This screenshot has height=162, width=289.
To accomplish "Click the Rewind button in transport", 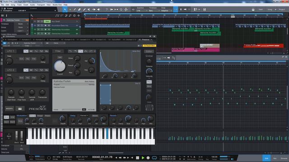I will (120, 157).
